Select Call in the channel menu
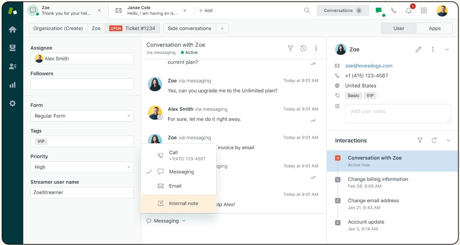This screenshot has width=460, height=245. click(x=178, y=155)
